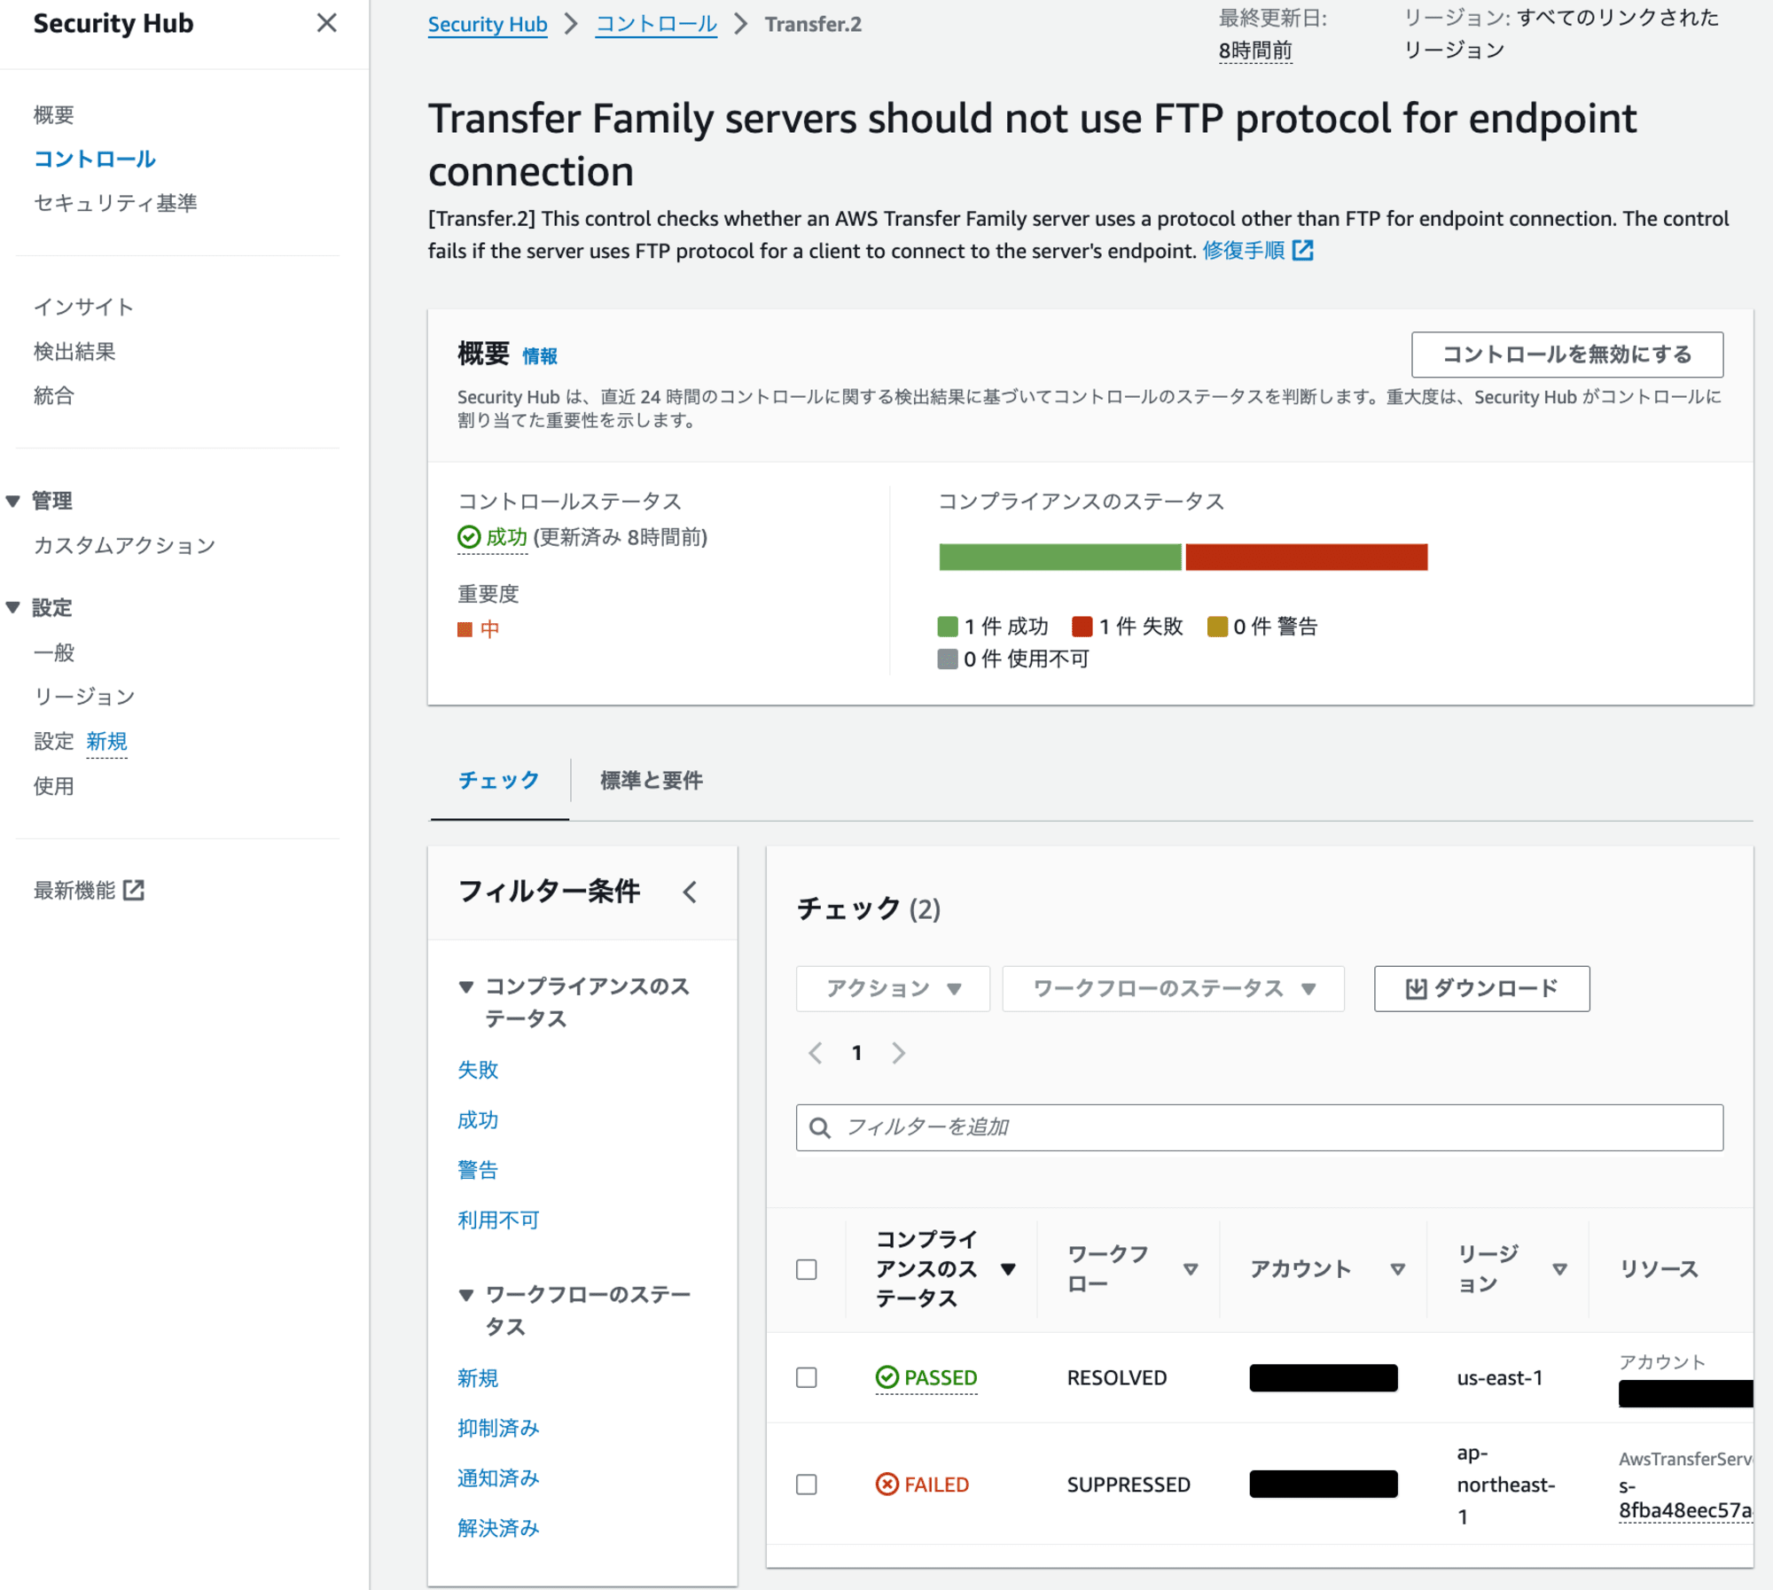Click the Security Hub breadcrumb link
1773x1590 pixels.
(x=488, y=24)
